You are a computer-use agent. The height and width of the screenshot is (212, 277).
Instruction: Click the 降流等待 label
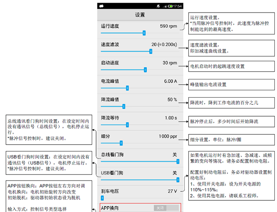click(110, 118)
